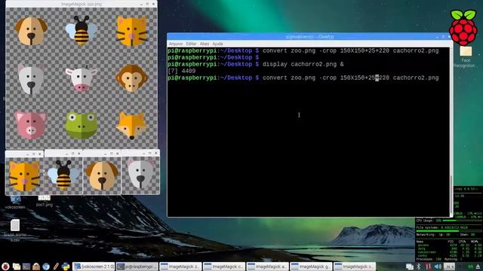The width and height of the screenshot is (483, 271).
Task: Click the '[7] 4409' output line
Action: (x=181, y=71)
